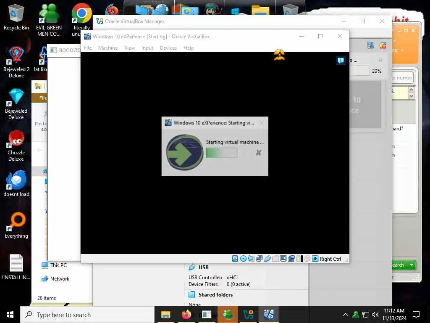
Task: Click the optical disk status bar icon
Action: [x=243, y=259]
